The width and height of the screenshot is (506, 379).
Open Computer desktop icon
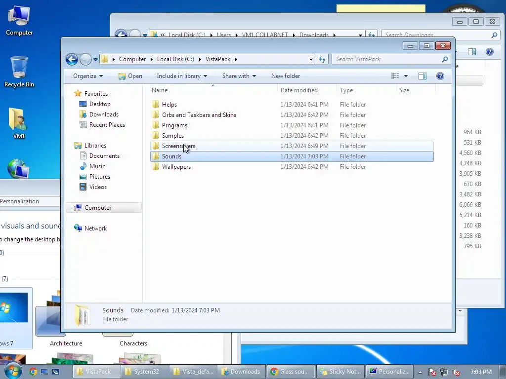(19, 21)
